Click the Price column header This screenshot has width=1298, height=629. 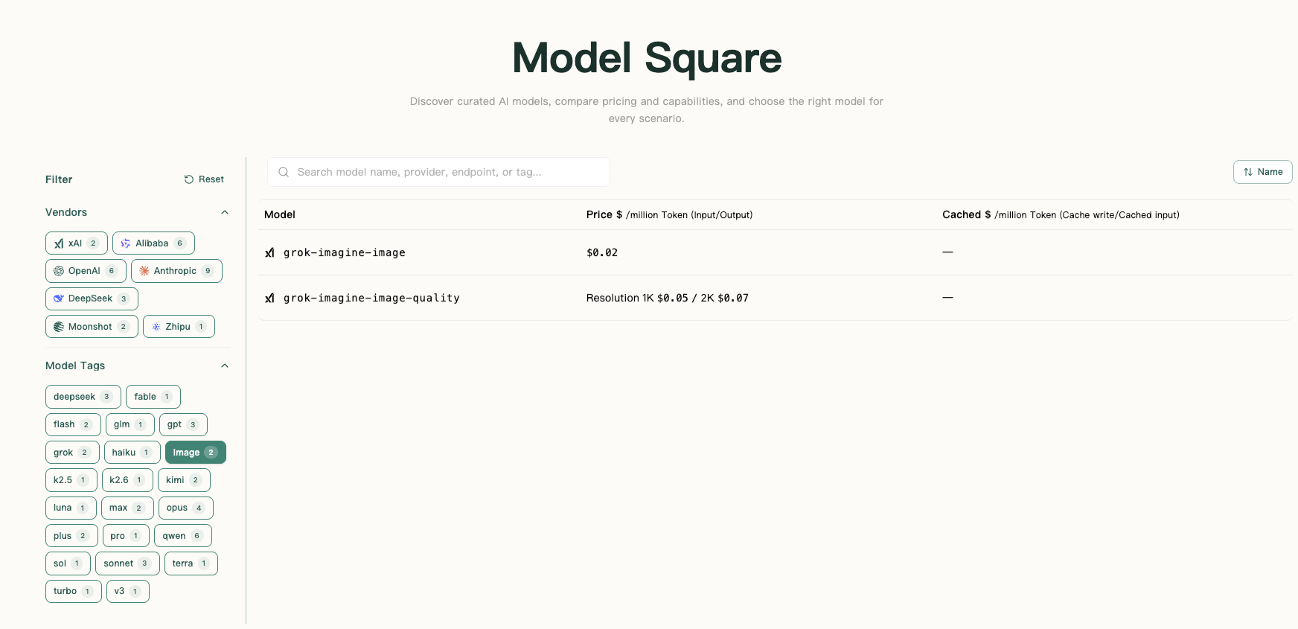669,214
